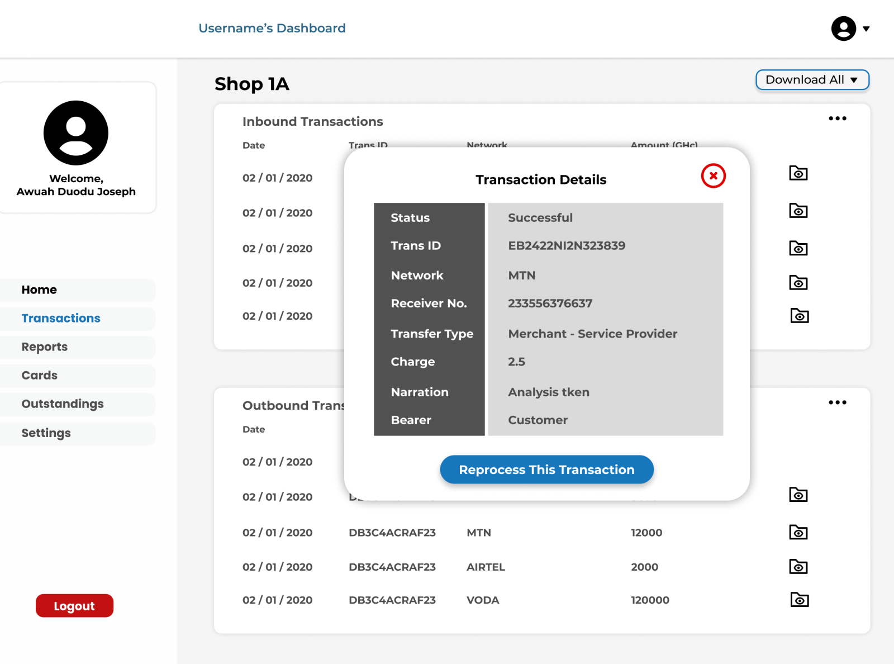894x664 pixels.
Task: Open export folder icon on first inbound transaction
Action: (x=798, y=173)
